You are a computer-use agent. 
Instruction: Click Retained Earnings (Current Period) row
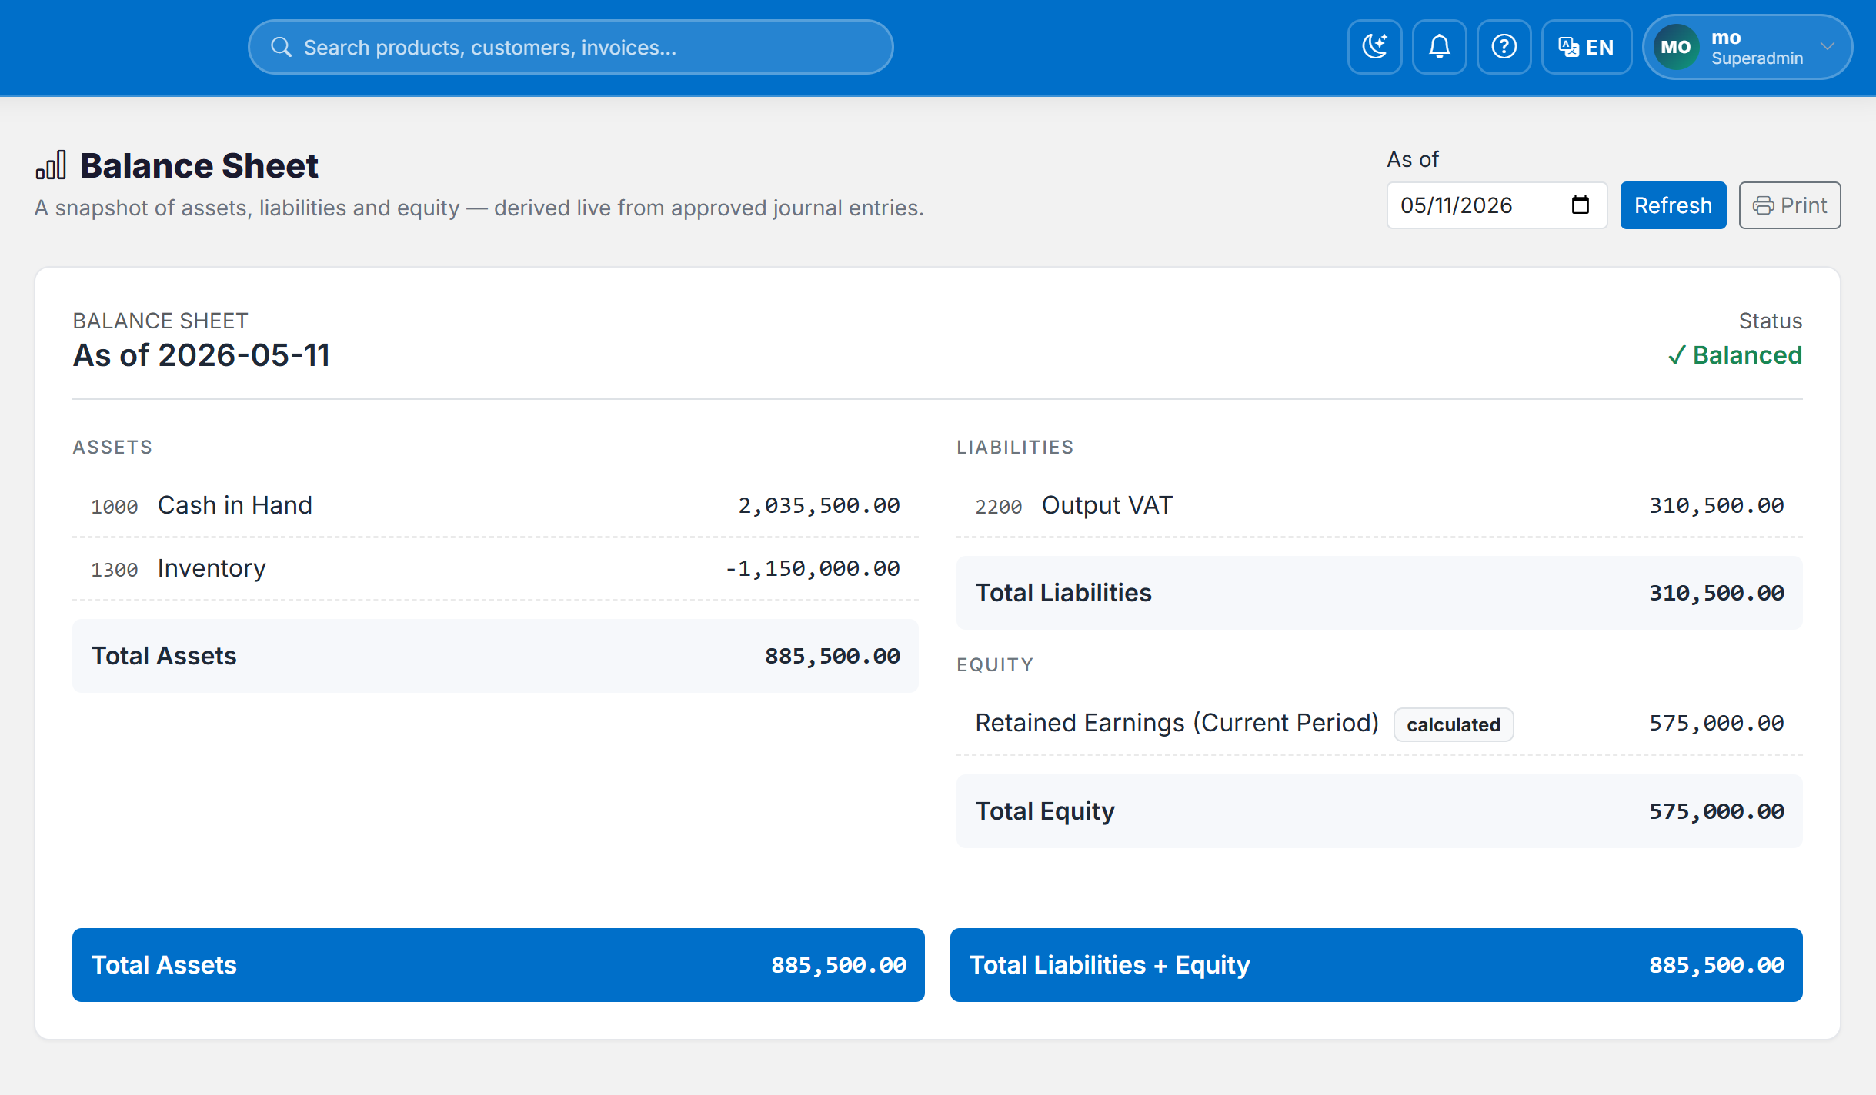[x=1379, y=724]
